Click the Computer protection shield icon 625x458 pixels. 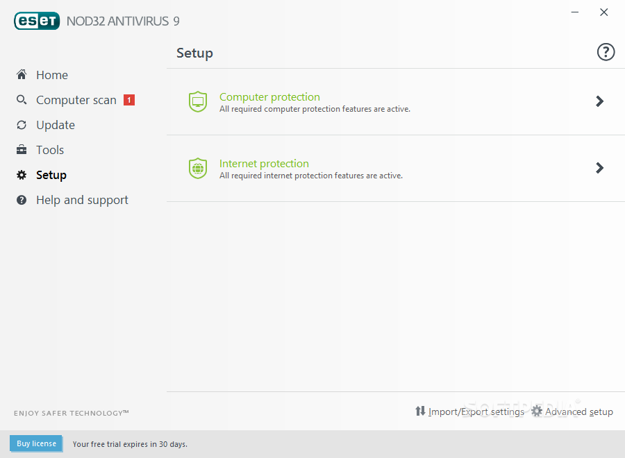pyautogui.click(x=198, y=101)
